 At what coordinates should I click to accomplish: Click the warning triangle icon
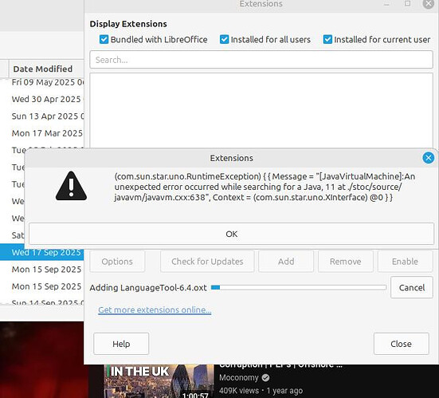tap(71, 186)
